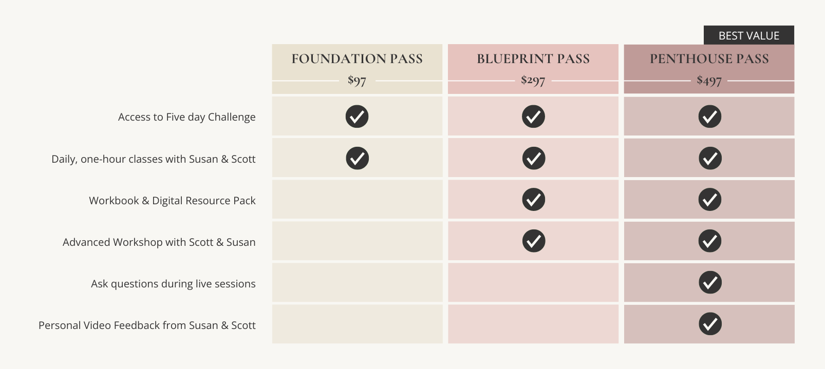Click empty Foundation cell for Workbook & Resource Pack

(357, 200)
